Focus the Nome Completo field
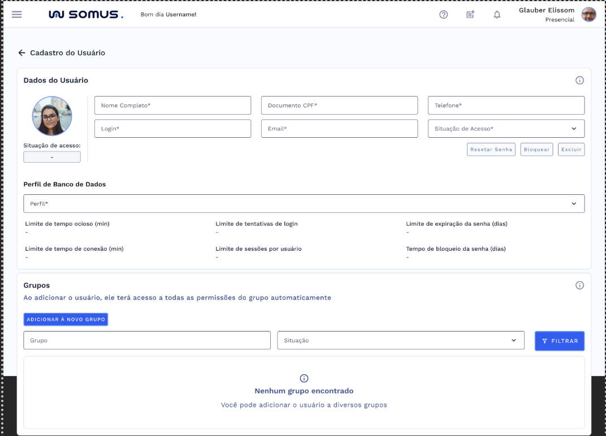Image resolution: width=606 pixels, height=436 pixels. tap(172, 106)
